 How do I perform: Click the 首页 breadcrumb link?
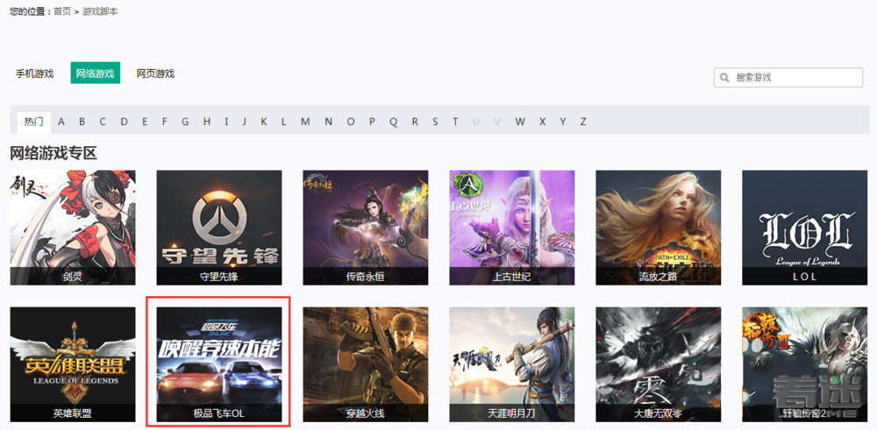click(x=62, y=11)
